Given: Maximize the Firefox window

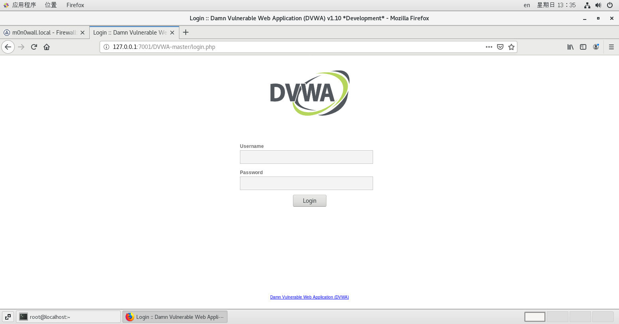Looking at the screenshot, I should point(598,18).
